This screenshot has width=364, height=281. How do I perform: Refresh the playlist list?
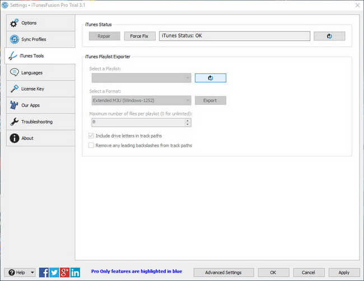(x=211, y=78)
